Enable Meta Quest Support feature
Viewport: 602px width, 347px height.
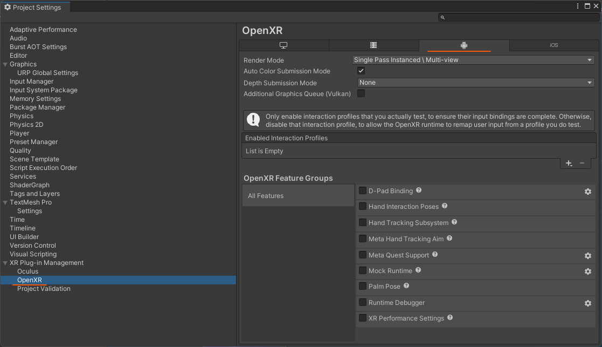point(362,255)
